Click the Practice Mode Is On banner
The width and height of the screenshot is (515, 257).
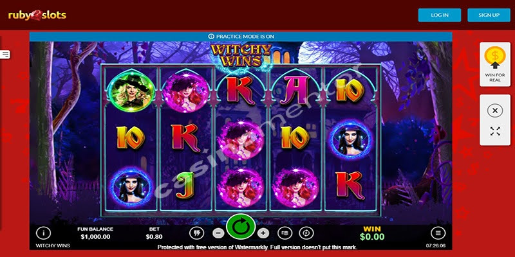point(241,37)
